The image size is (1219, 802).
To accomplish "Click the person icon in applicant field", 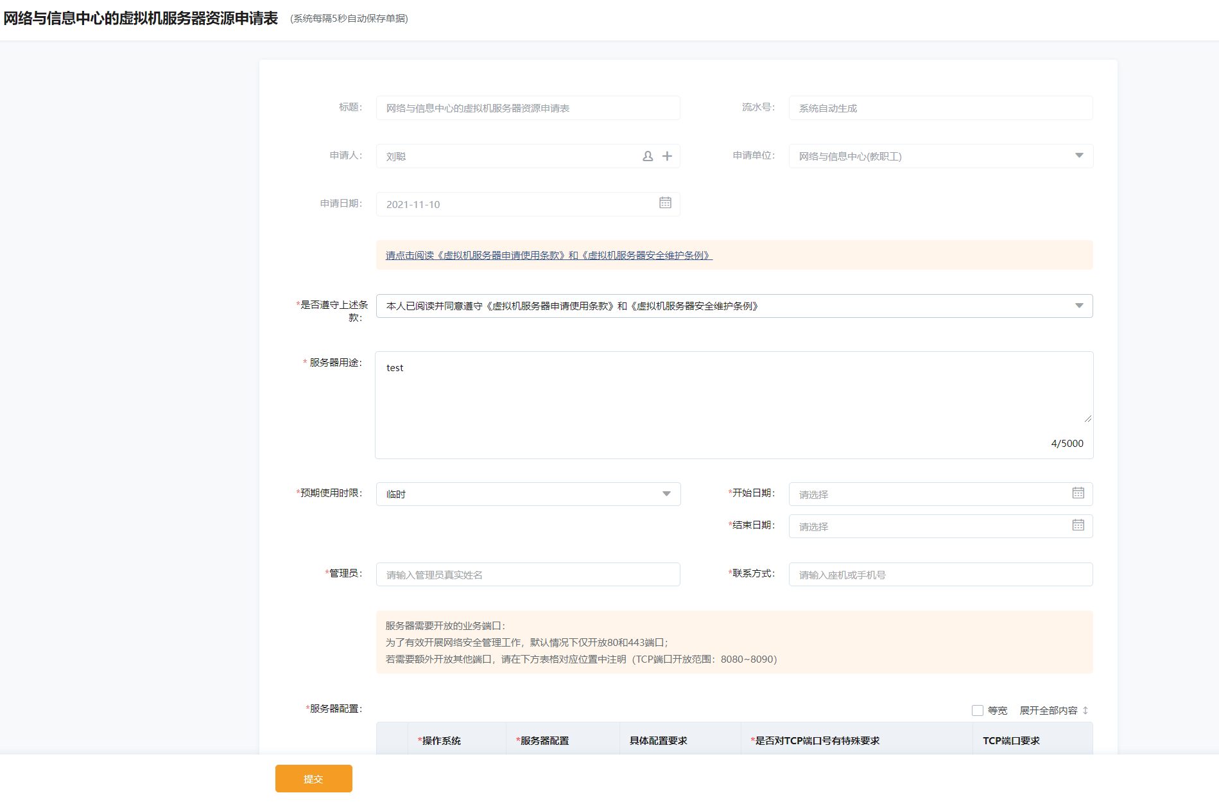I will [x=648, y=156].
